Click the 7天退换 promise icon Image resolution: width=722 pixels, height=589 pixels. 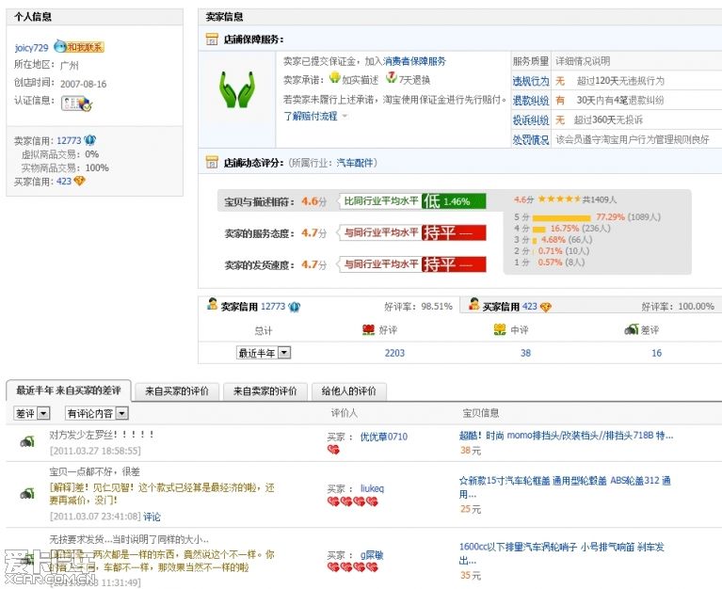tap(392, 78)
